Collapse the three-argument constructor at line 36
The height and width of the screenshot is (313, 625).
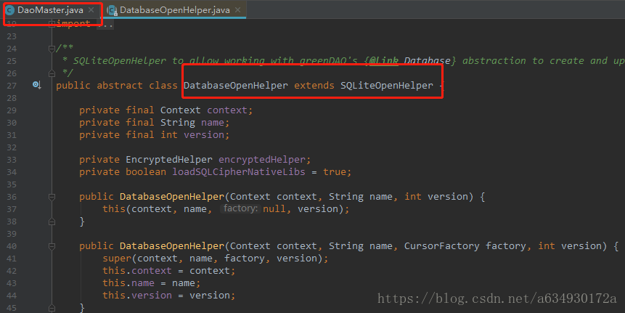52,197
